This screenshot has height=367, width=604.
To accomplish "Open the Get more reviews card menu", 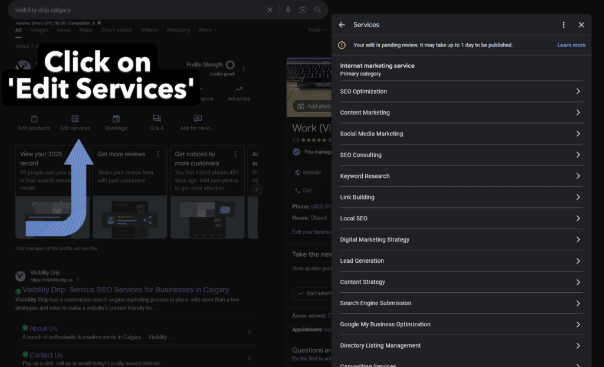I will pyautogui.click(x=158, y=154).
